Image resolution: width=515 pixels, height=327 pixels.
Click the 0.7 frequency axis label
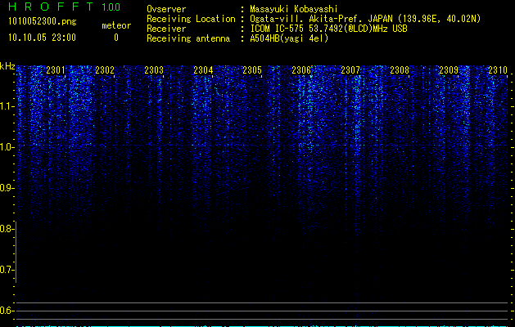point(7,270)
